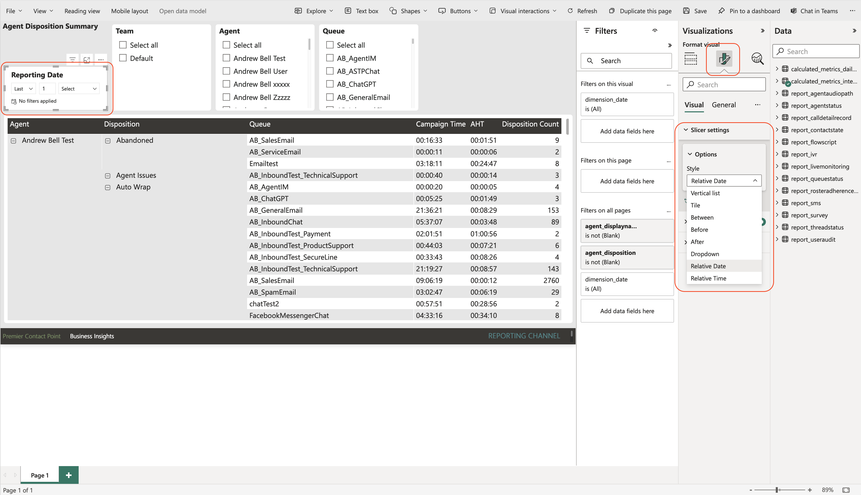Check Andrew Bell Test in Agent slicer
Screen dimensions: 861x495
tap(226, 58)
